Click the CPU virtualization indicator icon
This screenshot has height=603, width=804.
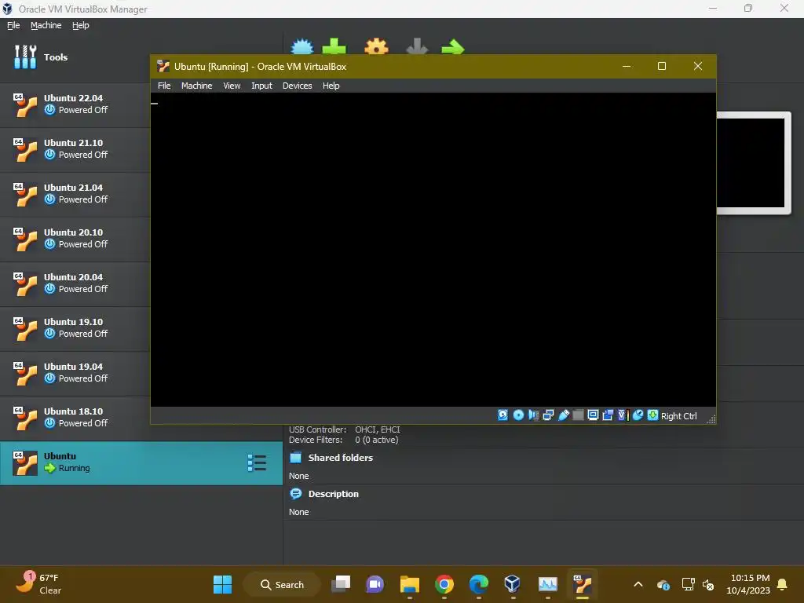tap(623, 415)
